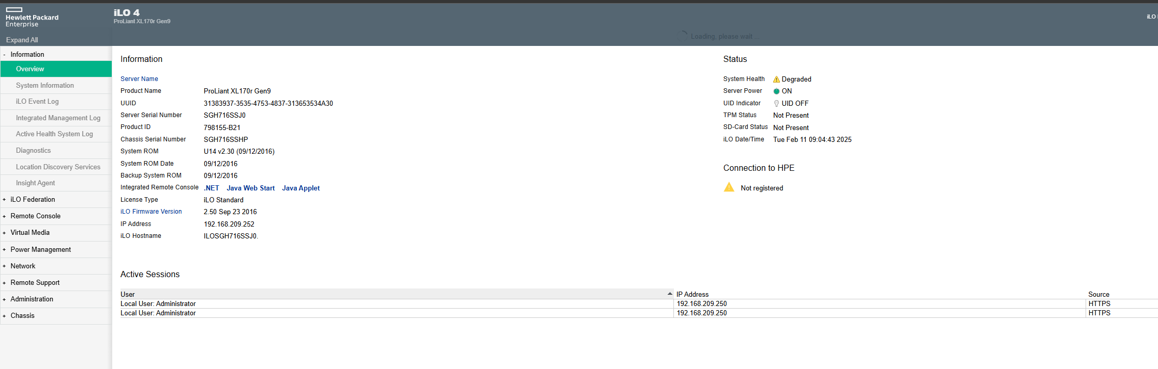Click the Degraded system health status
This screenshot has height=369, width=1158.
[x=796, y=79]
